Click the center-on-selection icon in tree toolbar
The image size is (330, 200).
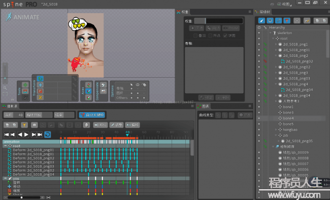(x=297, y=20)
